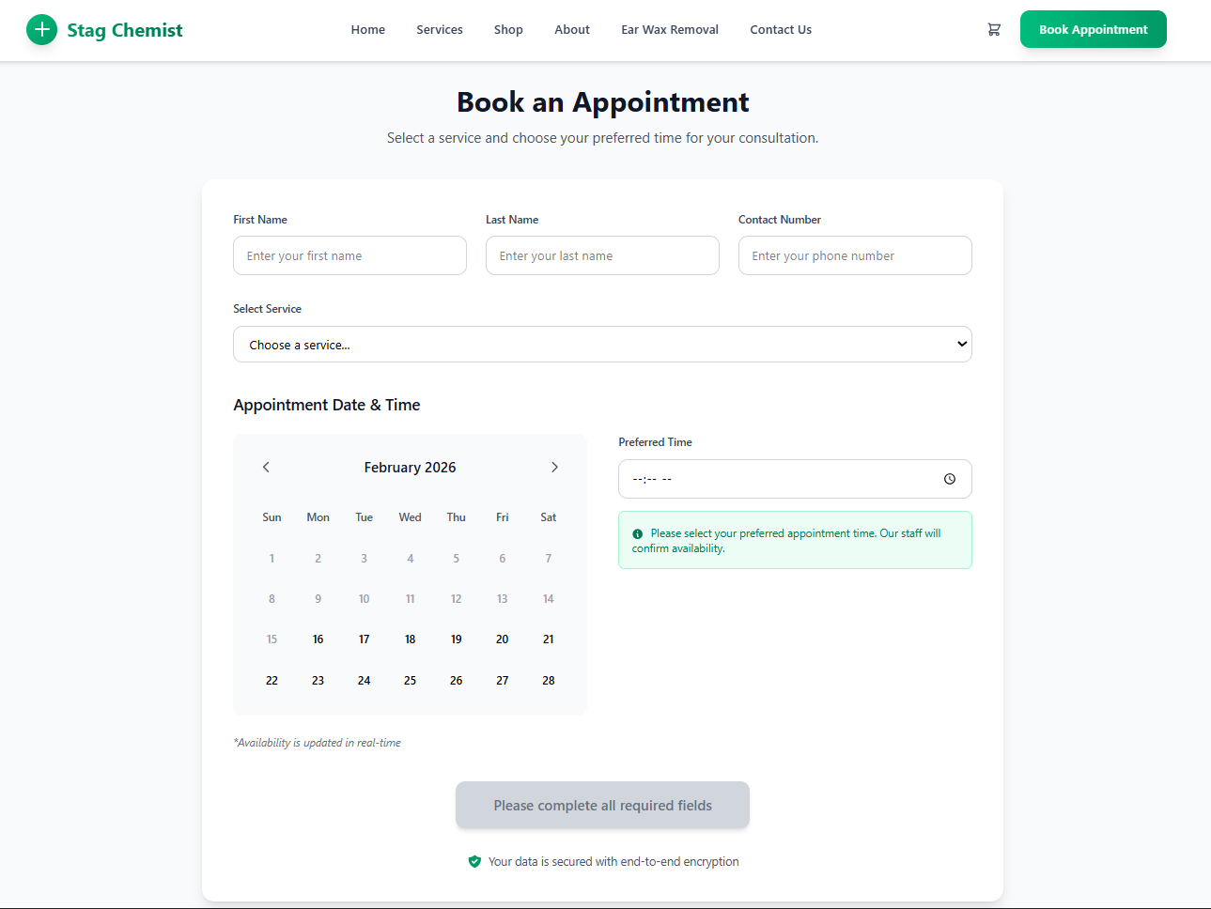Click the clock icon in Preferred Time

coord(950,479)
